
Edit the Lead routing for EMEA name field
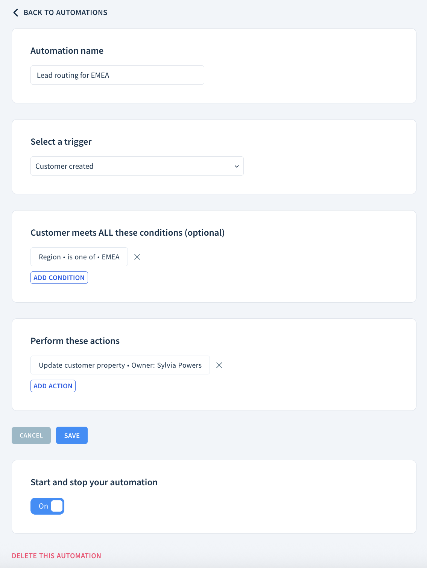click(117, 75)
